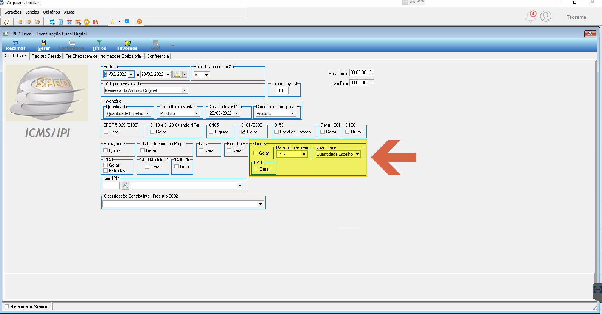Enable Gerar under Gerar 1601

(323, 132)
